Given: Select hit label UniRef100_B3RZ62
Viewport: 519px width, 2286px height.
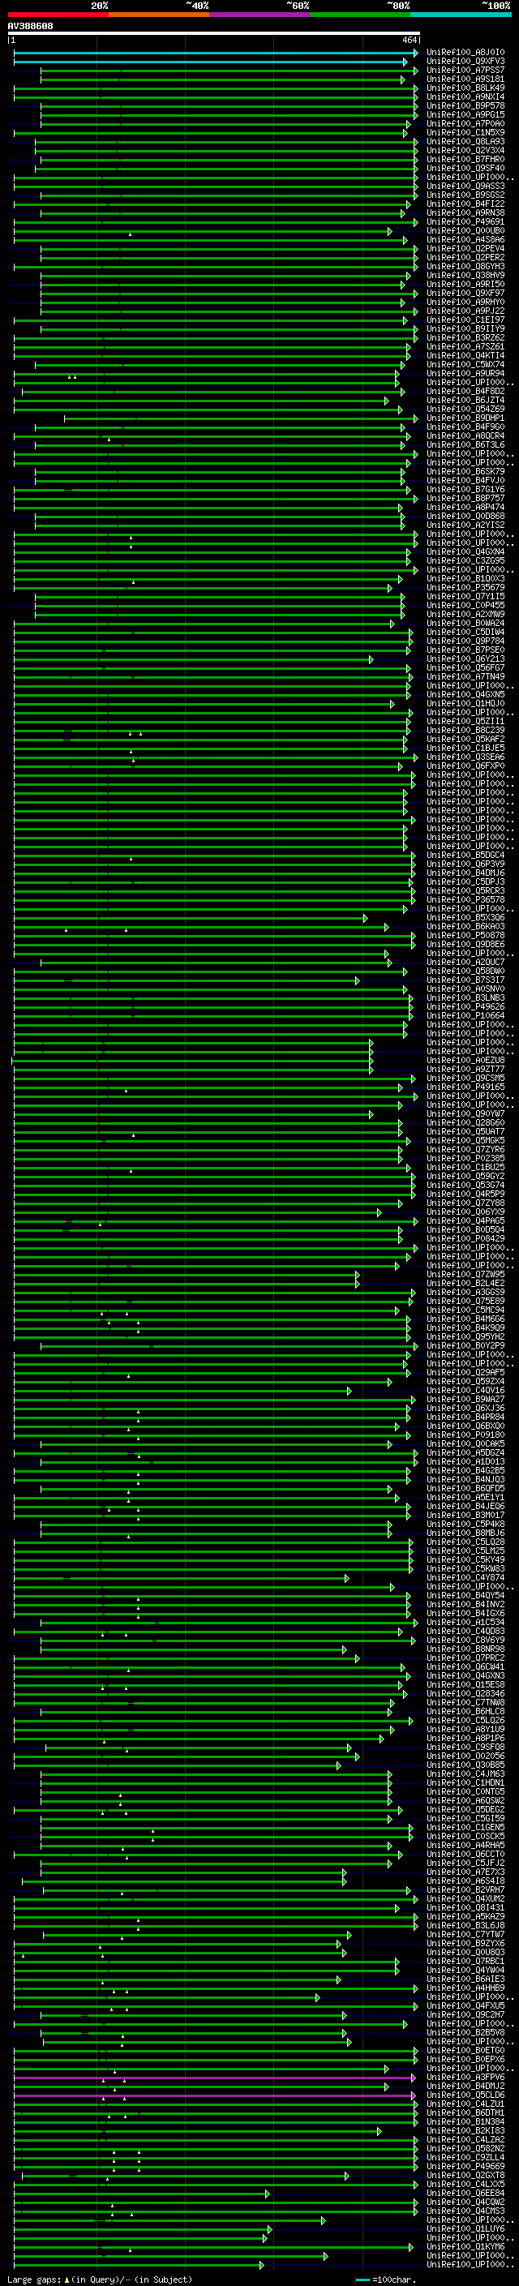Looking at the screenshot, I should (465, 338).
